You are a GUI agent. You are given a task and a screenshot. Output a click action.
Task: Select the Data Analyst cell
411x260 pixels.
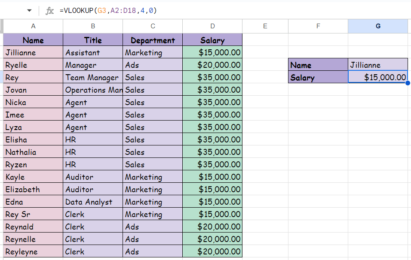click(93, 202)
